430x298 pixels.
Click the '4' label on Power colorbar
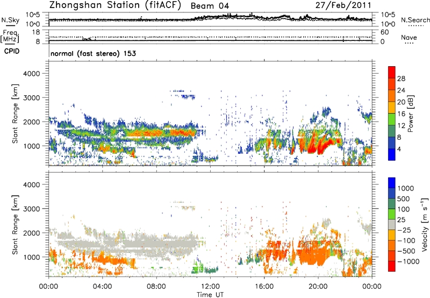pos(399,149)
